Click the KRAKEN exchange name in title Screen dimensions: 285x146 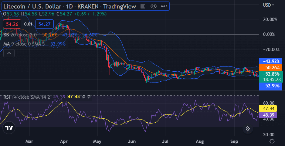[x=88, y=7]
